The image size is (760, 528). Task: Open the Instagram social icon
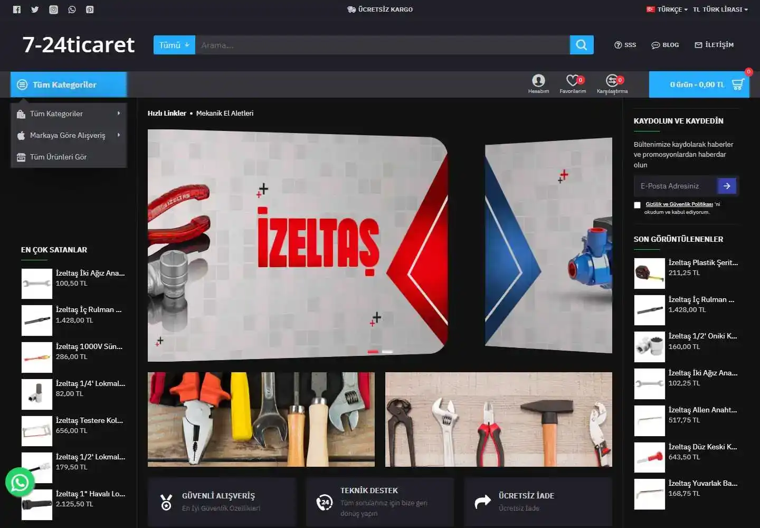point(53,10)
